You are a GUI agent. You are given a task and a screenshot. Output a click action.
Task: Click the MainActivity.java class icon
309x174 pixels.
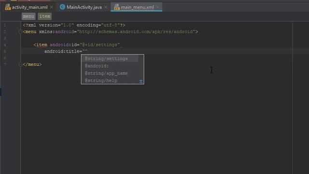[62, 7]
